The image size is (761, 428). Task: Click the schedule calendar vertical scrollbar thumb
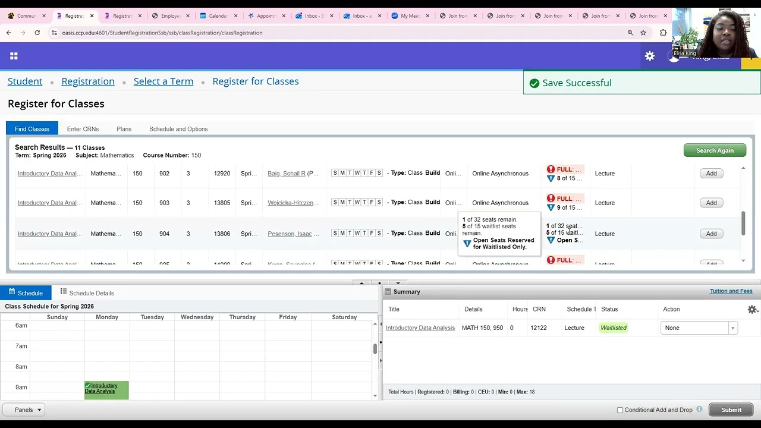click(x=375, y=349)
